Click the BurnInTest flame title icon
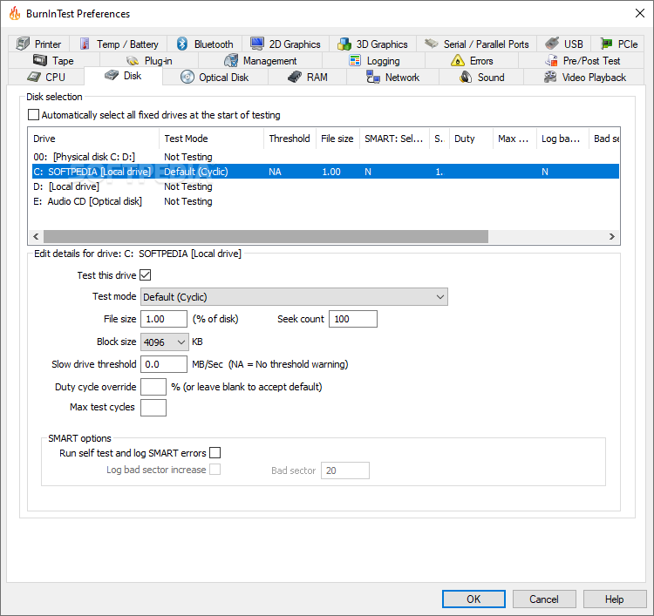654x616 pixels. click(15, 13)
